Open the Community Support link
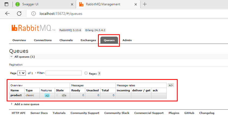 pyautogui.click(x=85, y=113)
